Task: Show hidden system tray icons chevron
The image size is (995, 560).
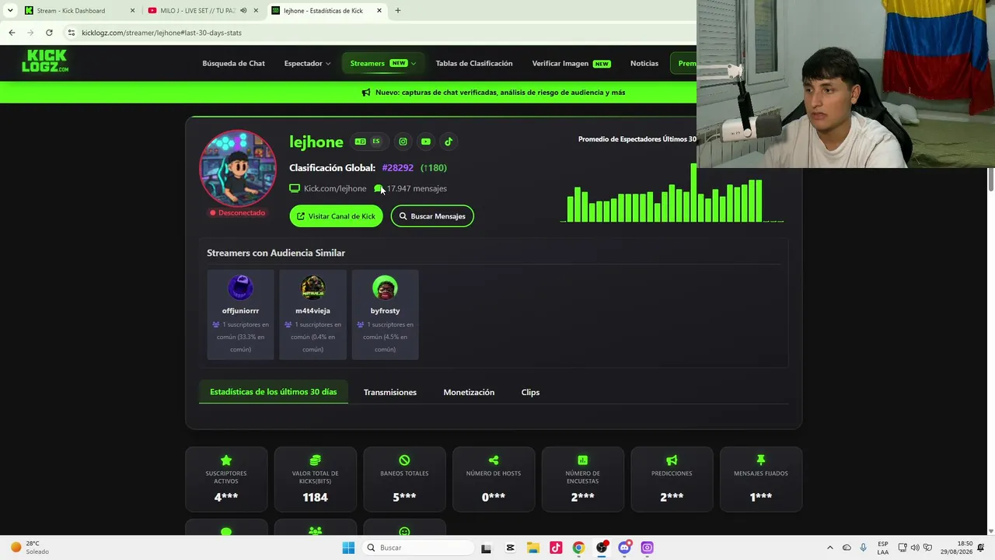Action: [x=829, y=548]
